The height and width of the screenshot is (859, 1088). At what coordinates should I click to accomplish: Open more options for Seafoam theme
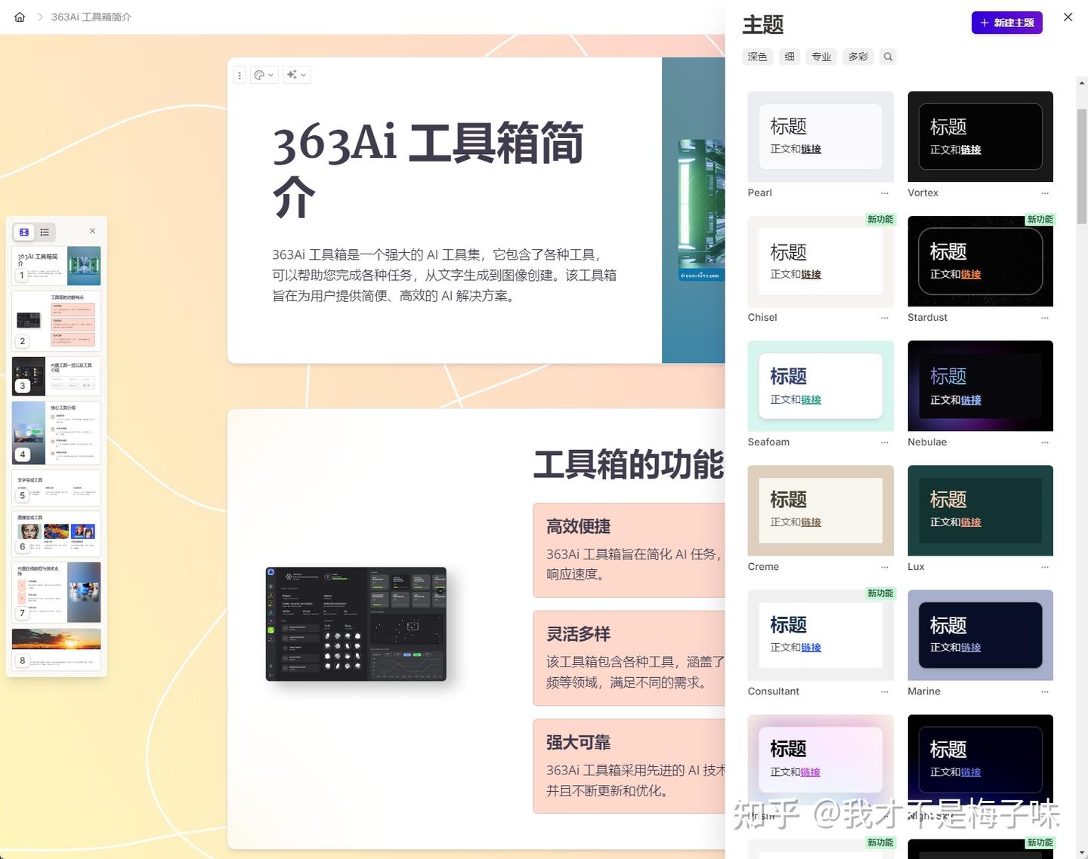point(885,442)
